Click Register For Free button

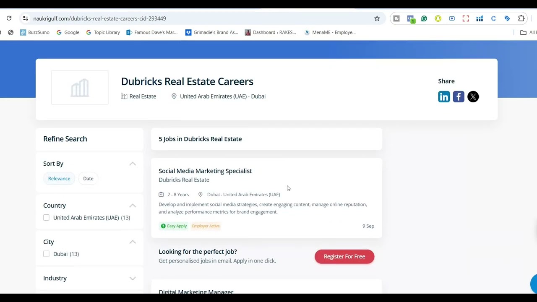pyautogui.click(x=344, y=257)
